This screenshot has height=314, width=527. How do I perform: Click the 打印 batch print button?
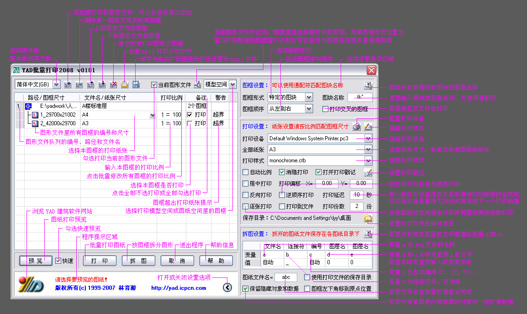point(100,261)
